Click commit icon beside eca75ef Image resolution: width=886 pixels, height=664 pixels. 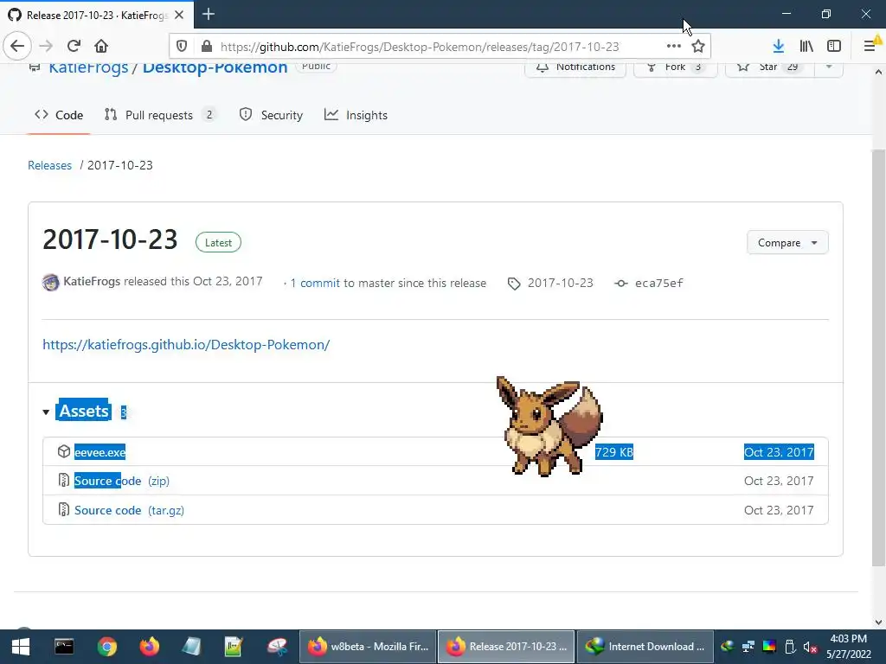(621, 284)
